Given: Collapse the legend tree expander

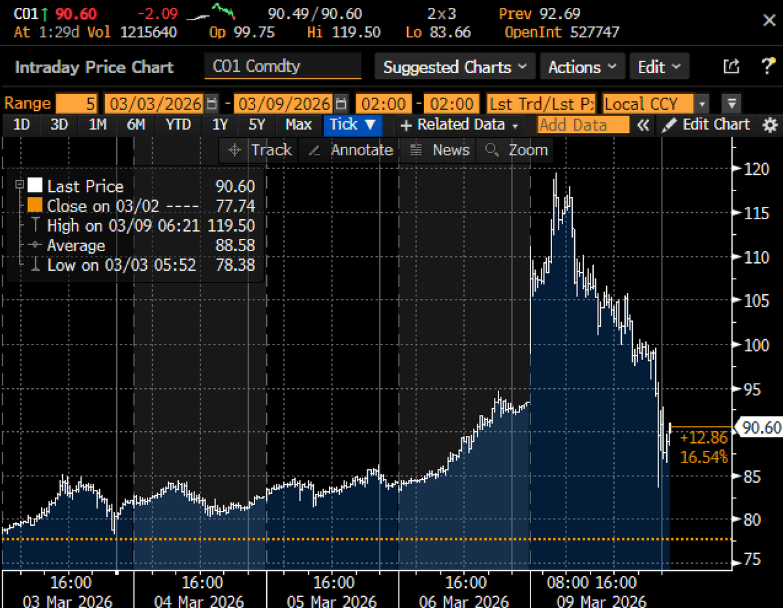Looking at the screenshot, I should tap(19, 185).
